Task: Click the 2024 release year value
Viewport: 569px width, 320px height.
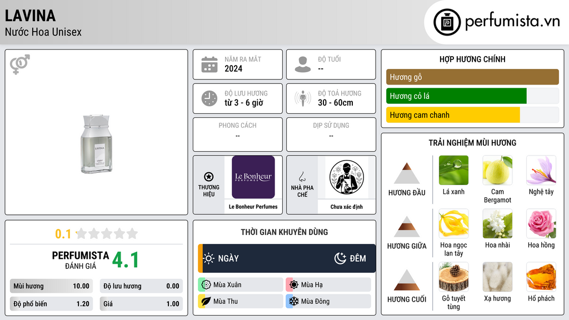Action: click(x=233, y=68)
